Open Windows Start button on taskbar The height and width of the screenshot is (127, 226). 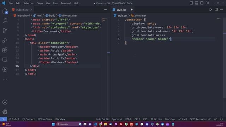(x=53, y=124)
